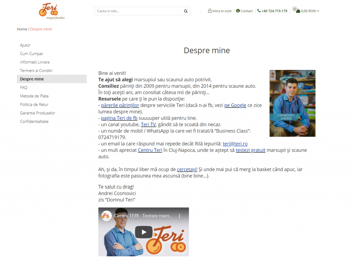Open FAQ in the sidebar
The width and height of the screenshot is (356, 271).
click(24, 87)
